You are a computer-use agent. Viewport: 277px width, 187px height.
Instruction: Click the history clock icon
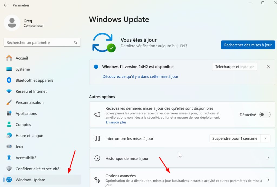(97, 158)
